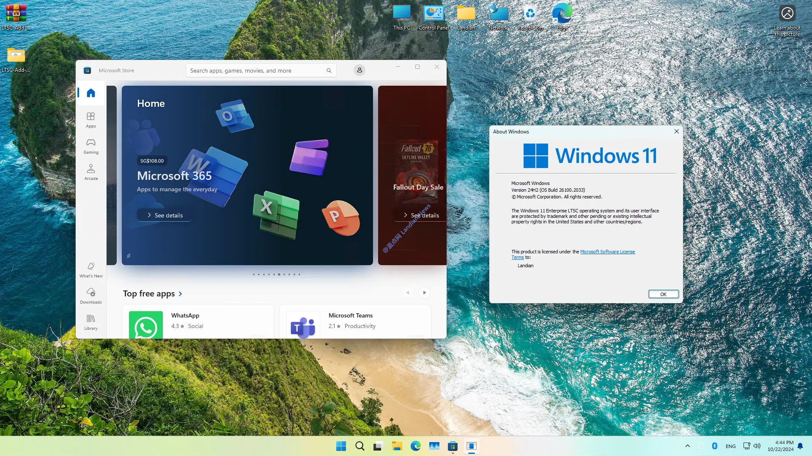The image size is (812, 456).
Task: Select the sixth carousel page indicator dot
Action: (x=279, y=274)
